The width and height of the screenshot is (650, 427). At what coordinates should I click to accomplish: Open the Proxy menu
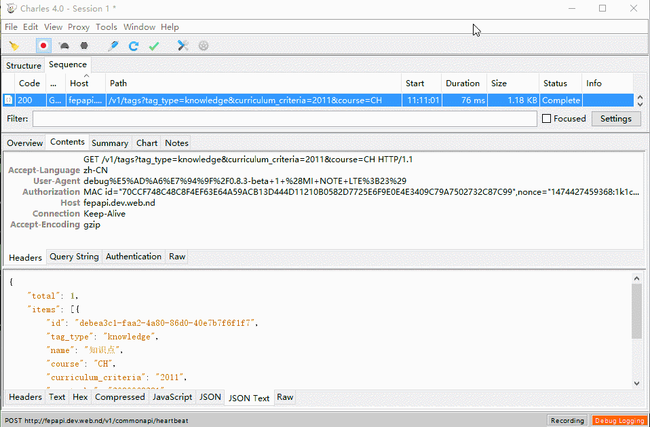point(79,27)
